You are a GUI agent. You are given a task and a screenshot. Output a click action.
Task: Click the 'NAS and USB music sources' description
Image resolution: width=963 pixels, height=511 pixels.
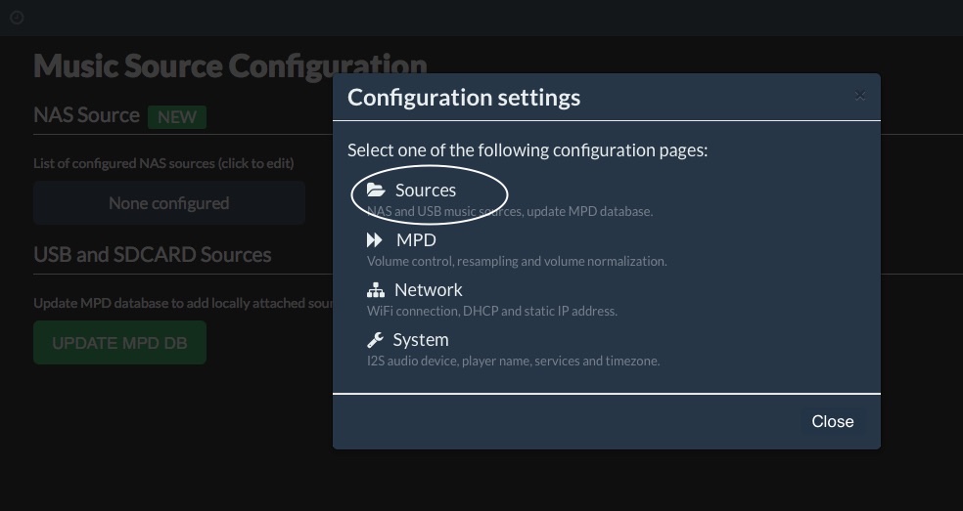click(509, 211)
